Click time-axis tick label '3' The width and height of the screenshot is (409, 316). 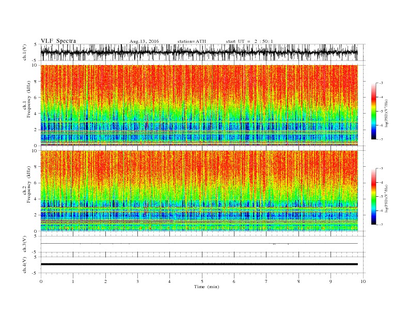point(137,281)
